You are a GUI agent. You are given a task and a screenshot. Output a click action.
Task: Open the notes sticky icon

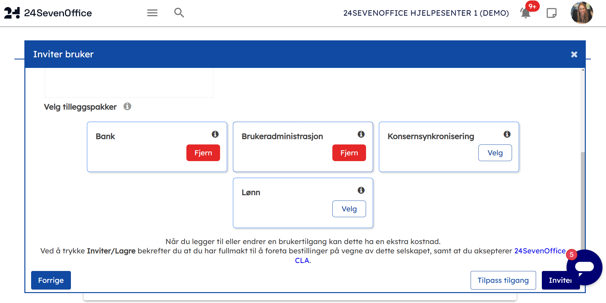[x=551, y=13]
